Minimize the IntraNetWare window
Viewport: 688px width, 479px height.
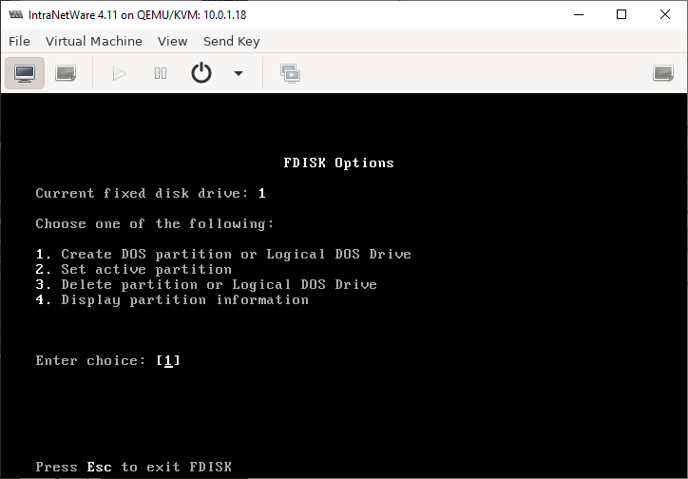pos(579,14)
